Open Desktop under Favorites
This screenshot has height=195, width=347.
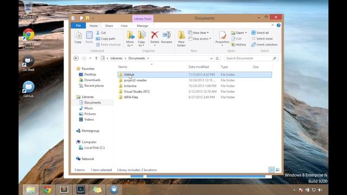click(90, 75)
